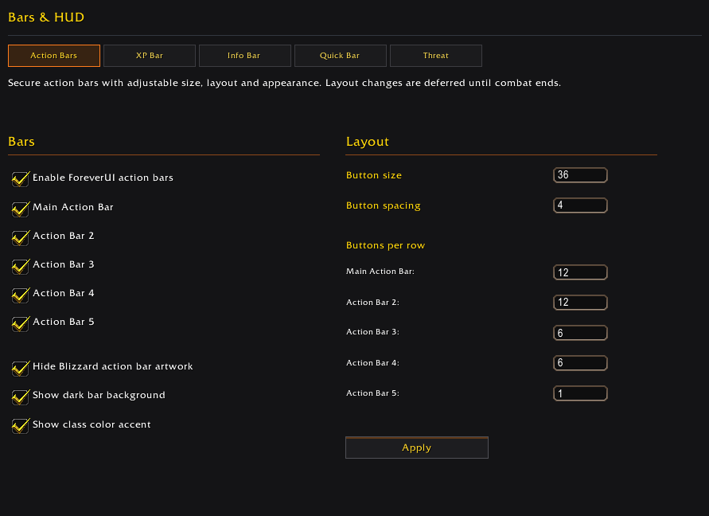
Task: Go to the Quick Bar tab
Action: click(340, 56)
